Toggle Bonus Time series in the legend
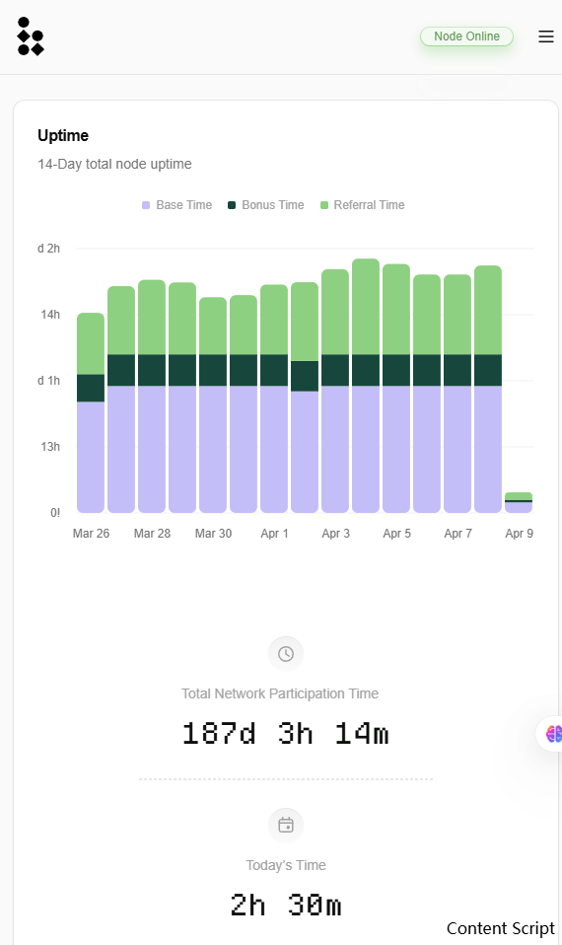This screenshot has width=562, height=945. click(x=265, y=205)
